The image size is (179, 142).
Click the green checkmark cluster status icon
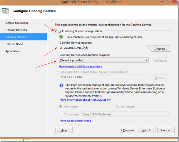[x=61, y=37]
